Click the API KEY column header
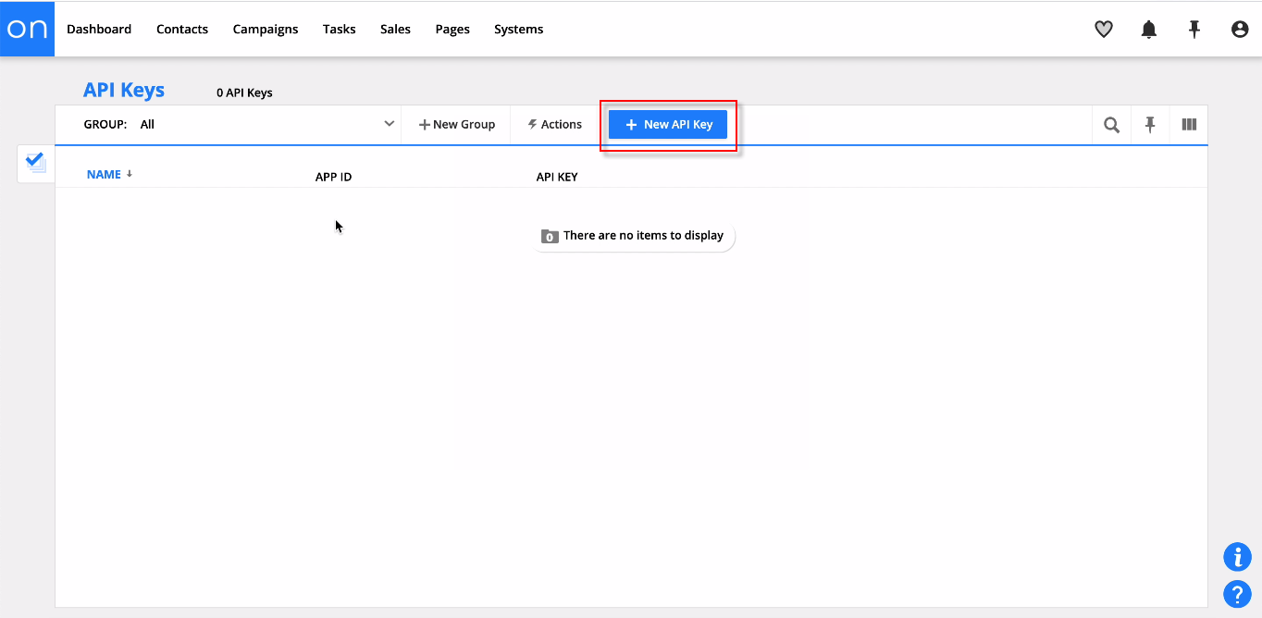Image resolution: width=1262 pixels, height=618 pixels. coord(557,177)
